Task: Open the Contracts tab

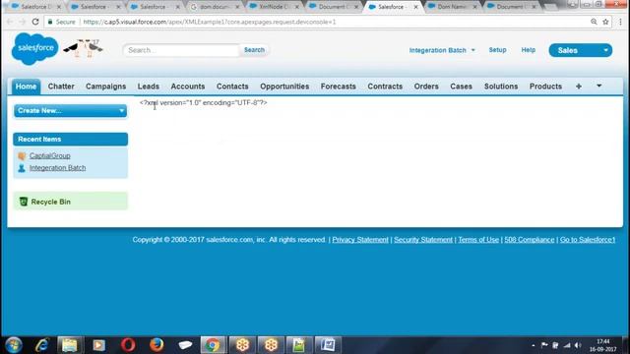Action: point(385,87)
